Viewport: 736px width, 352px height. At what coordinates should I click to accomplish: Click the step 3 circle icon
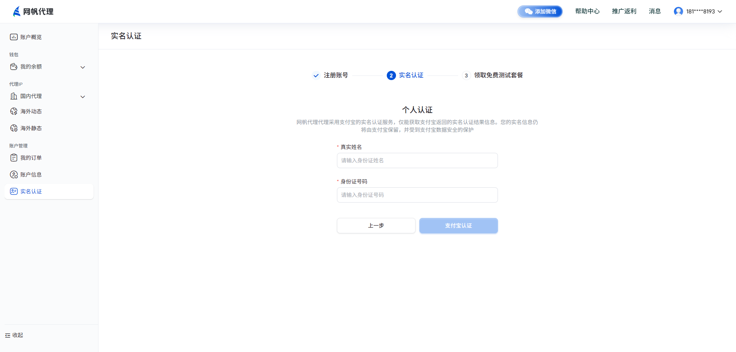[466, 75]
